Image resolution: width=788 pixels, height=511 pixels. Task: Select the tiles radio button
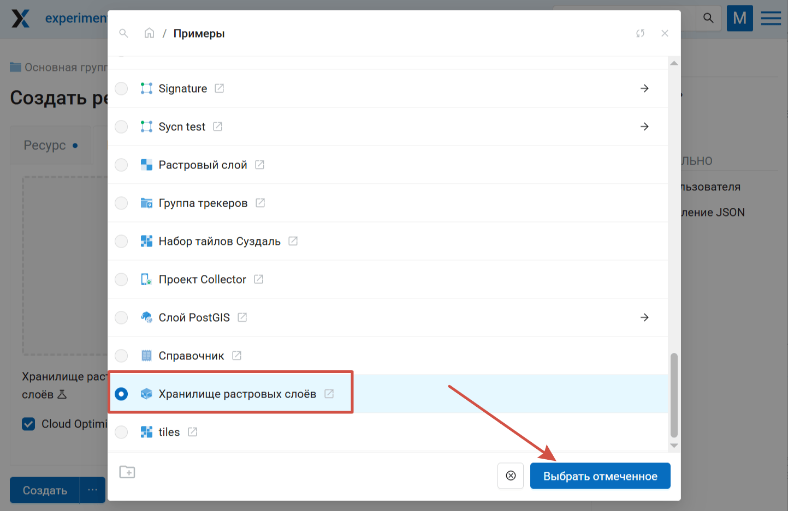[x=121, y=432]
